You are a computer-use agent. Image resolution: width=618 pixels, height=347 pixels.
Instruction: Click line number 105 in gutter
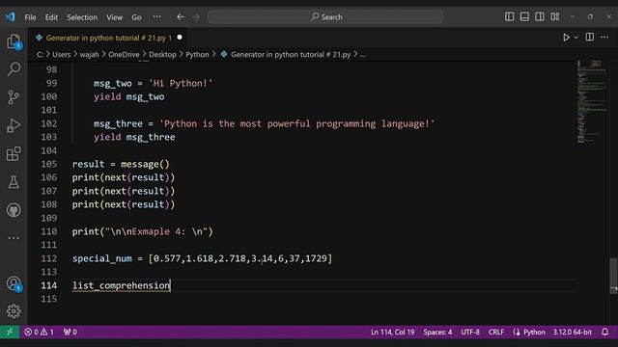tap(49, 164)
